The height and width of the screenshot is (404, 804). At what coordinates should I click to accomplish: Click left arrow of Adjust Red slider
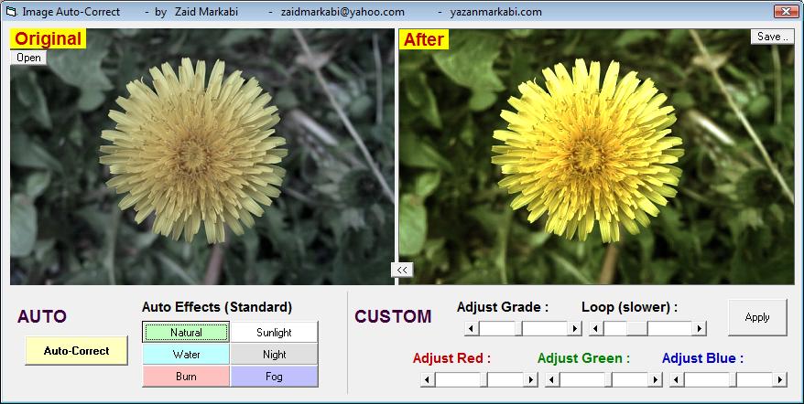pos(428,379)
